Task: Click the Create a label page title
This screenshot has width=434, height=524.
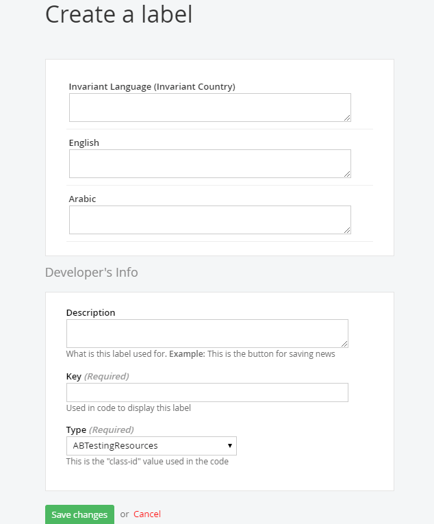Action: (119, 14)
